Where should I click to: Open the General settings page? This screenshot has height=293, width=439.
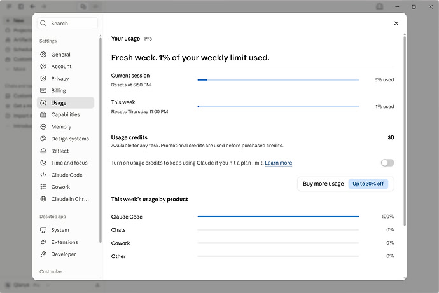pos(66,54)
